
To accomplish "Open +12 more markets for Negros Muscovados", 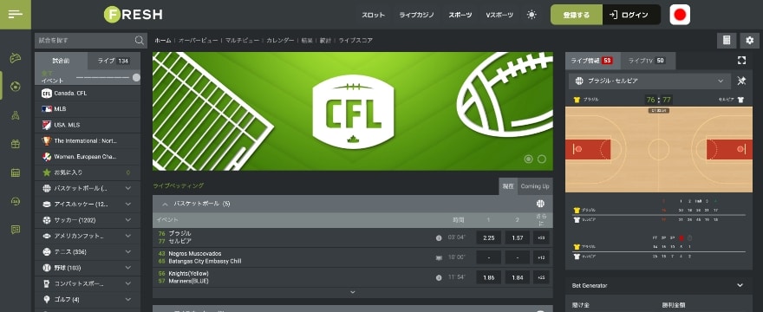I will click(x=541, y=258).
